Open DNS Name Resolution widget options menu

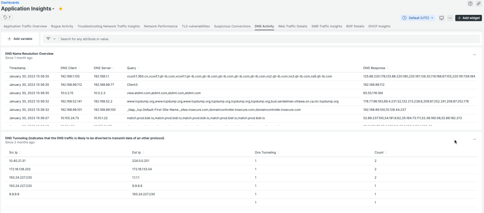(x=474, y=55)
